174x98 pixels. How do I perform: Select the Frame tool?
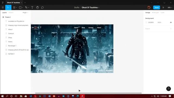(14, 7)
